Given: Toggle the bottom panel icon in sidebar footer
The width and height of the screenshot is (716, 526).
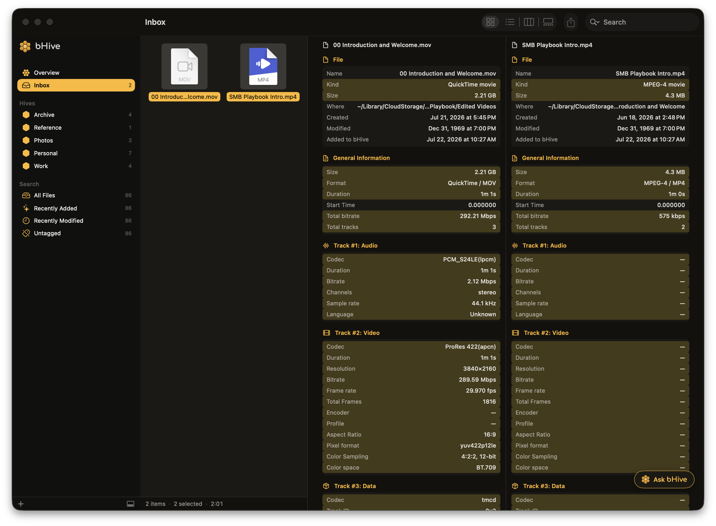Looking at the screenshot, I should tap(131, 504).
